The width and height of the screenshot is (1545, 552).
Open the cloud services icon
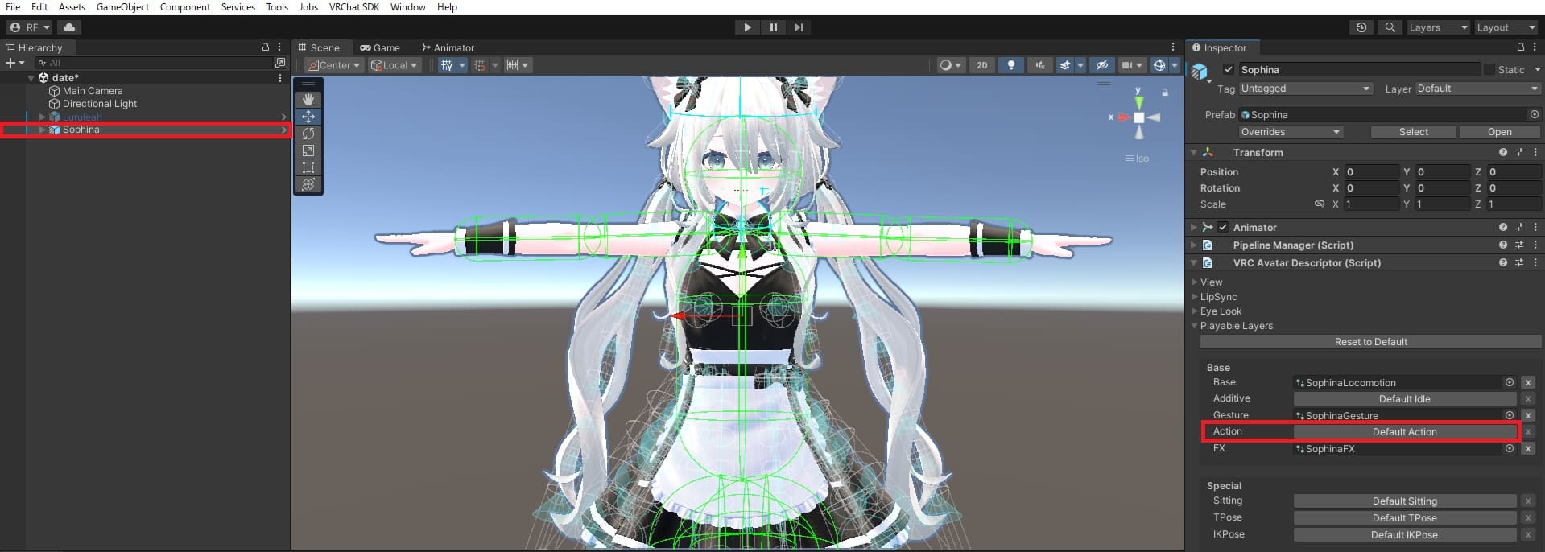[69, 27]
